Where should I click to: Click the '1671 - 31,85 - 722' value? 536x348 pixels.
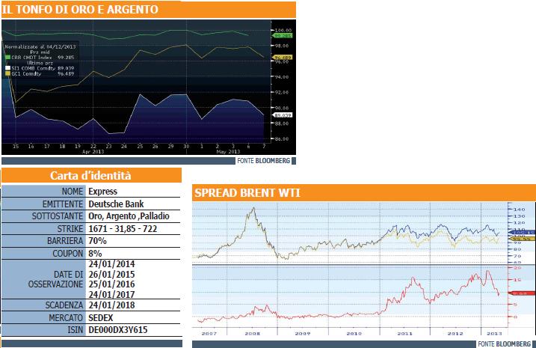(123, 228)
